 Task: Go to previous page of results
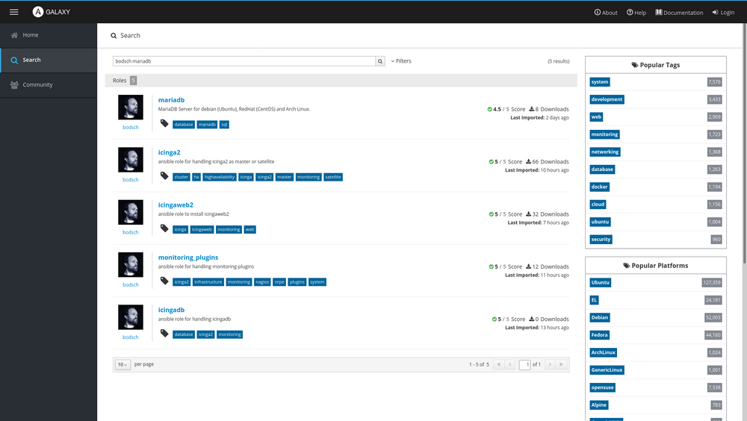[x=509, y=364]
